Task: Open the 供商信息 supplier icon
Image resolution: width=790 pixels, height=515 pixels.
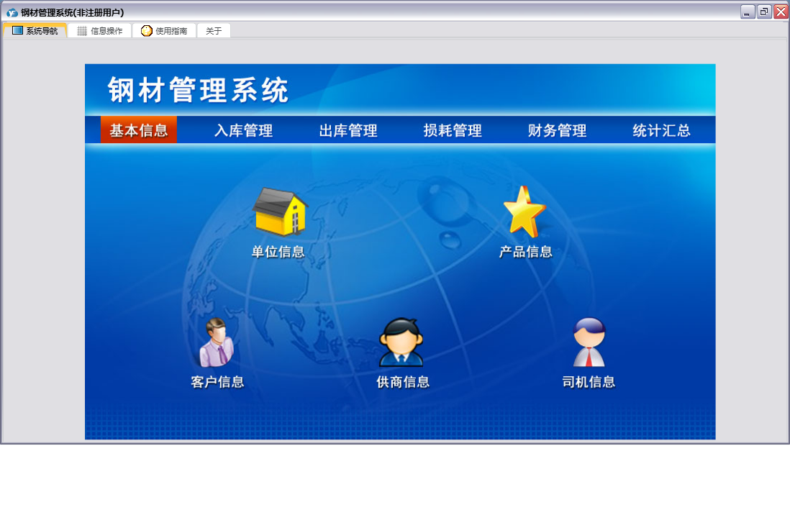Action: click(401, 342)
